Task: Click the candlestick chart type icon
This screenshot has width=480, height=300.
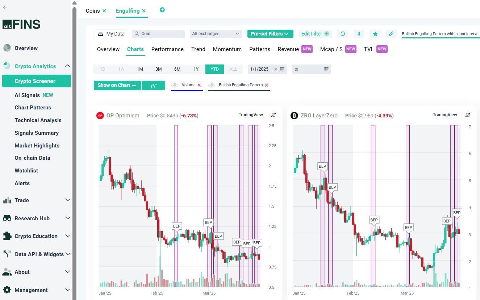Action: (x=154, y=86)
